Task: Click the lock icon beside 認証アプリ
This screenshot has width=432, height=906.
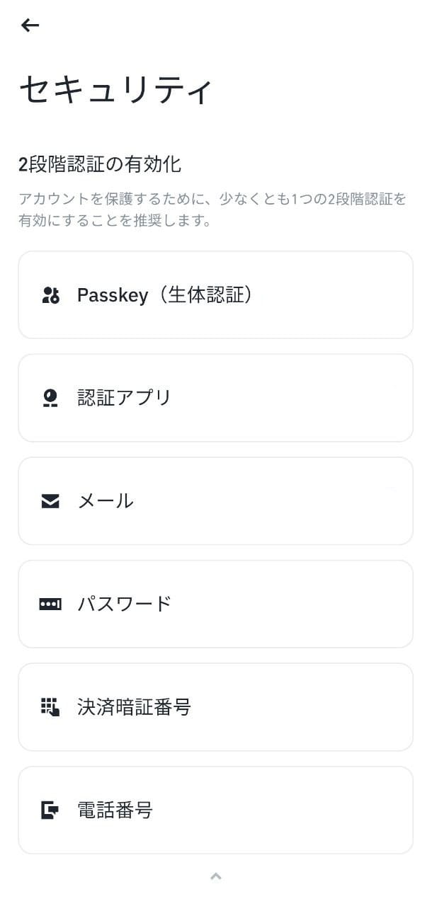Action: pyautogui.click(x=49, y=398)
